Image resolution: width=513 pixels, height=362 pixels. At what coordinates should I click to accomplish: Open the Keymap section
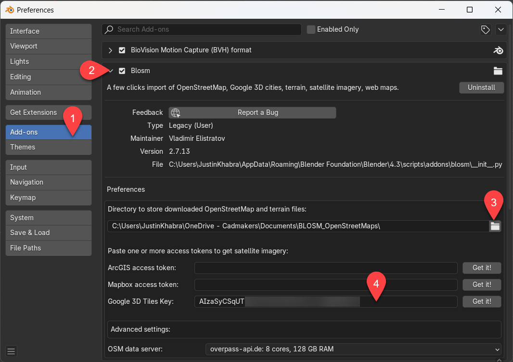[49, 198]
